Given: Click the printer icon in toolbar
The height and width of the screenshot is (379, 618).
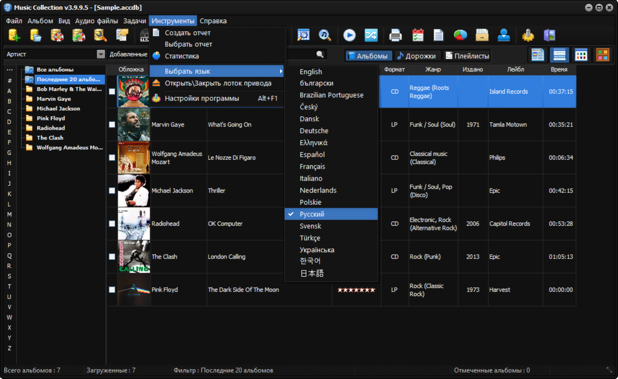Looking at the screenshot, I should [395, 35].
